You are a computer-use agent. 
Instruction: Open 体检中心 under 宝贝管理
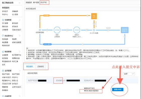tap(15, 77)
